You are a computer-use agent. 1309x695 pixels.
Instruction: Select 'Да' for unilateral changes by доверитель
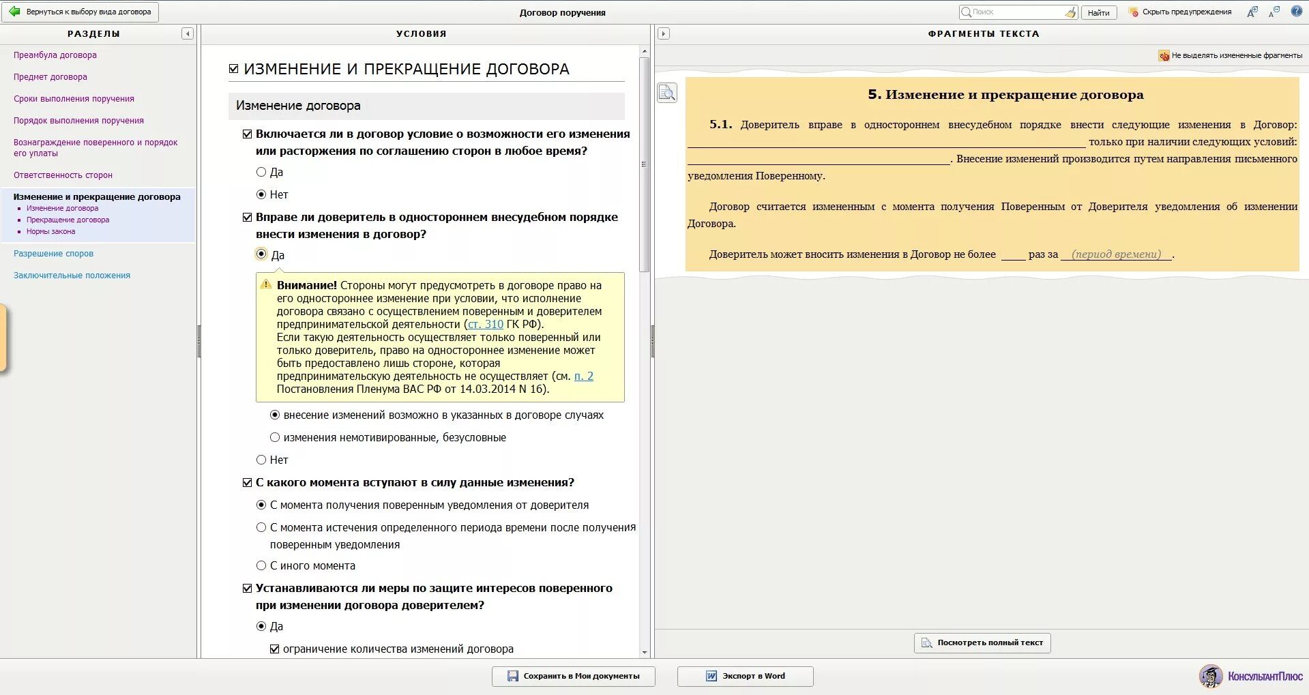tap(261, 254)
